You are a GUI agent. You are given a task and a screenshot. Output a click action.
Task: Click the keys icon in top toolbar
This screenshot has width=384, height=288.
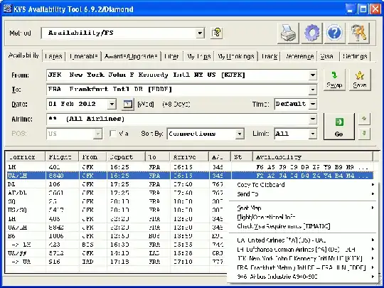tap(358, 33)
